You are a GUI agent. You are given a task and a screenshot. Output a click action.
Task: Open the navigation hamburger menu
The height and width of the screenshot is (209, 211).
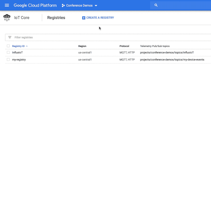pos(7,5)
